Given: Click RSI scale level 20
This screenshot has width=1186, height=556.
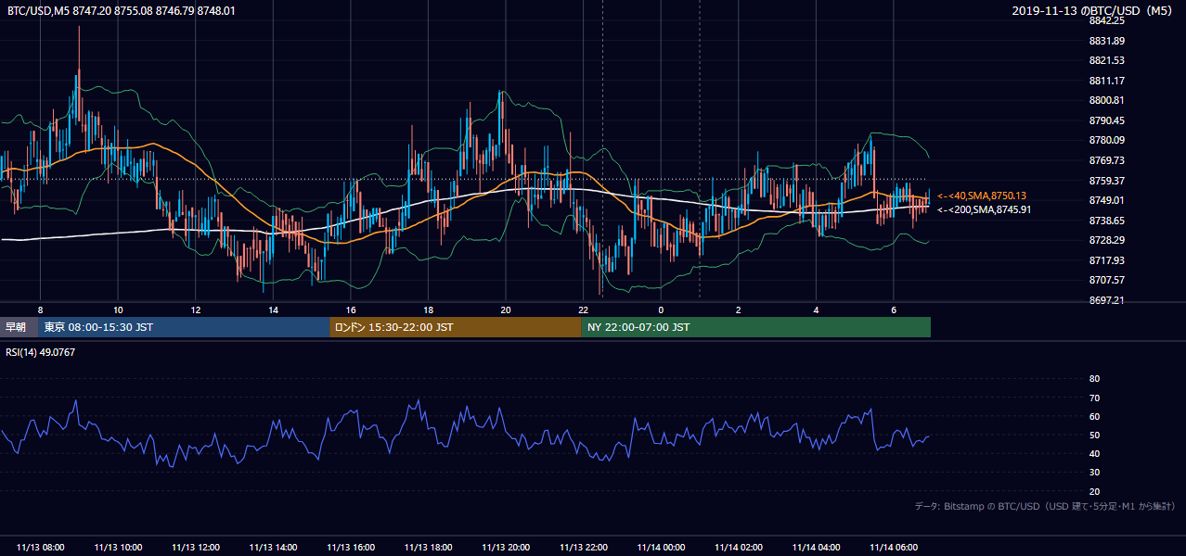Looking at the screenshot, I should coord(1094,491).
